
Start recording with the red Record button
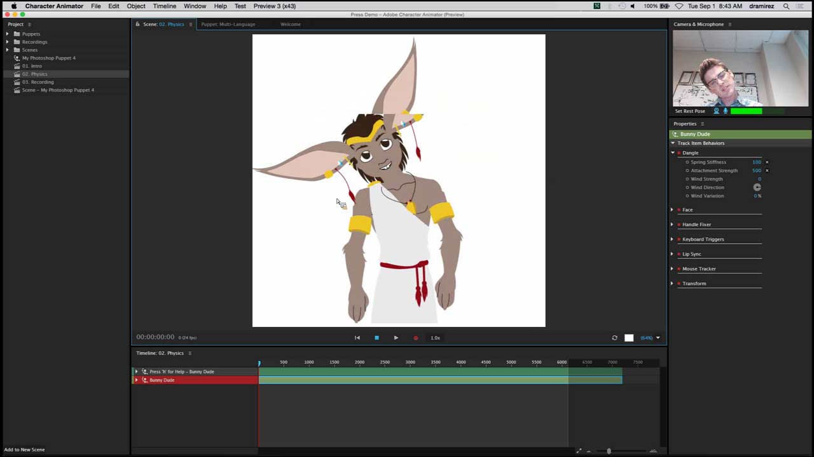click(416, 338)
